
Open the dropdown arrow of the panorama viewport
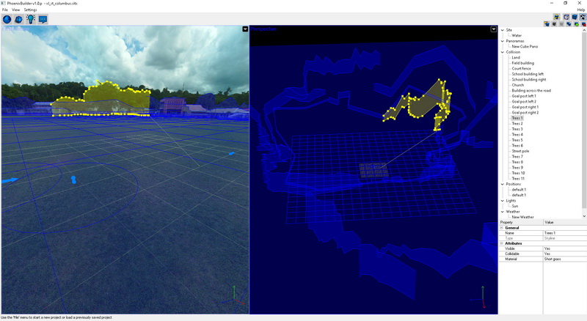click(244, 29)
